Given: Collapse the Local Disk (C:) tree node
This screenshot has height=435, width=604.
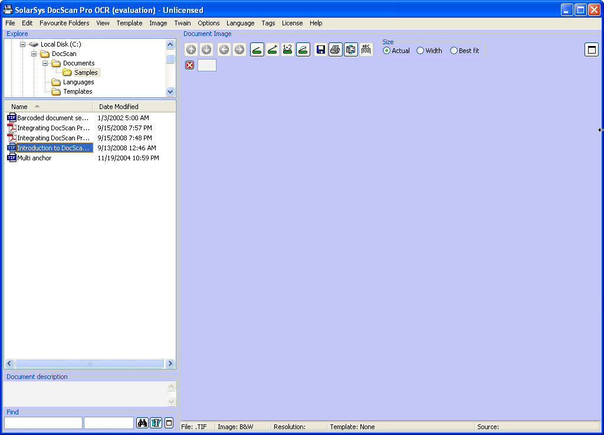Looking at the screenshot, I should tap(23, 44).
